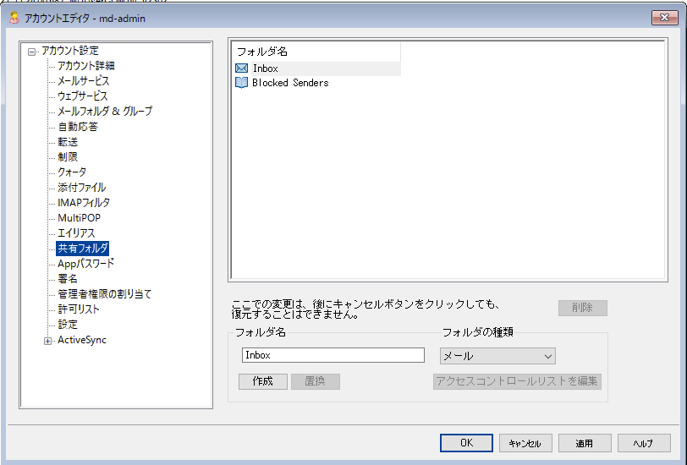
Task: Click the Inbox mail envelope icon
Action: (241, 68)
